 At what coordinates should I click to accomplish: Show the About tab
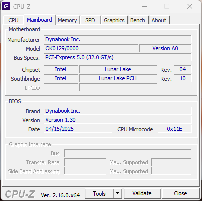click(x=159, y=20)
